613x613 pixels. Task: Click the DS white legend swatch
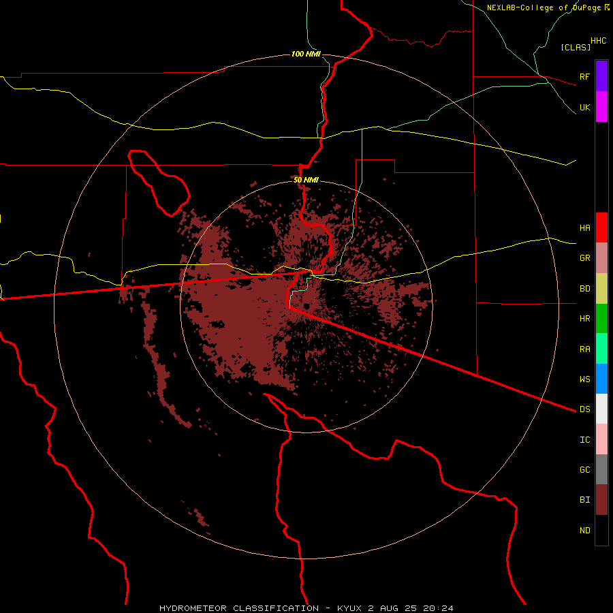tap(601, 409)
